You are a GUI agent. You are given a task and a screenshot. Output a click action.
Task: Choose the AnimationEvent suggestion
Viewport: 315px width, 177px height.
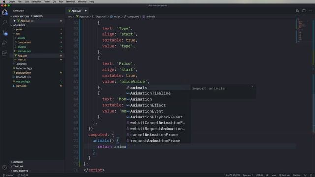tap(158, 111)
